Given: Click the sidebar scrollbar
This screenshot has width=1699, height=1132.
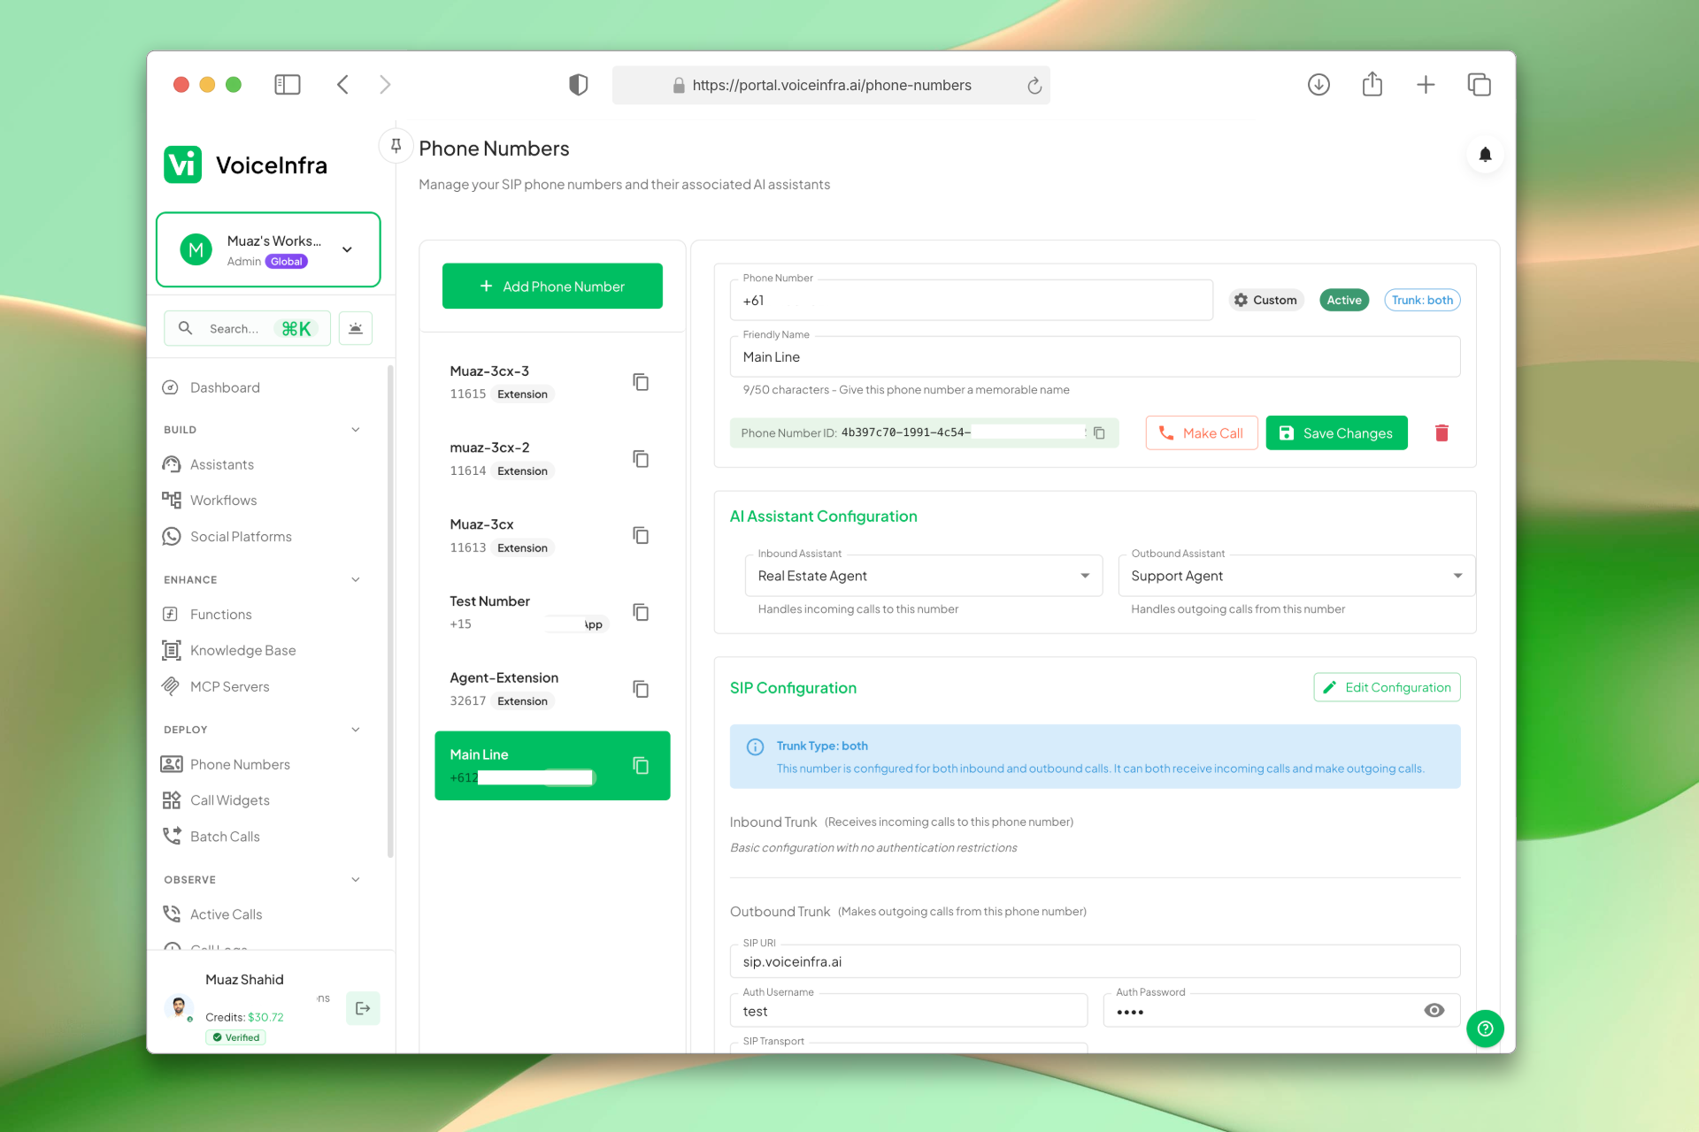Looking at the screenshot, I should point(389,610).
